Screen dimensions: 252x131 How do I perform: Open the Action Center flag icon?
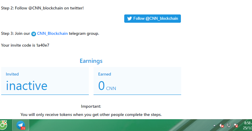[x=236, y=125]
